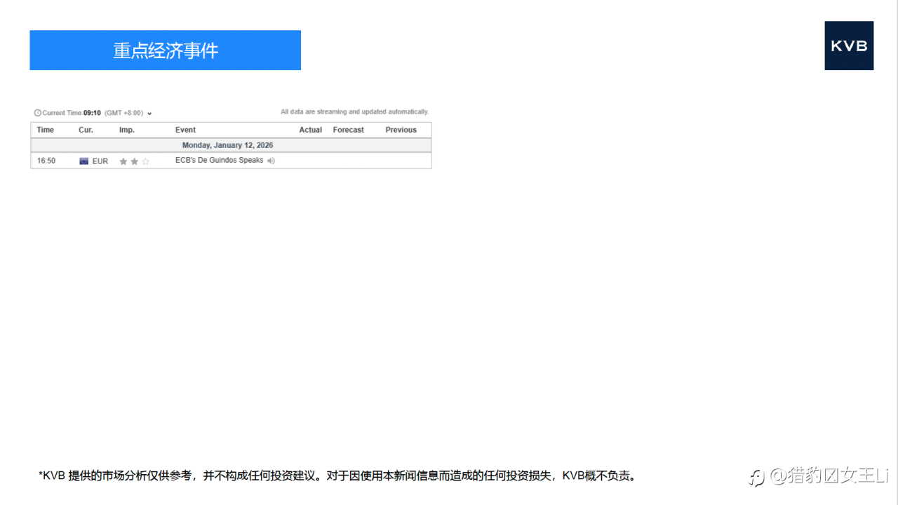Viewport: 898px width, 505px height.
Task: Click the Time column header
Action: (x=46, y=130)
